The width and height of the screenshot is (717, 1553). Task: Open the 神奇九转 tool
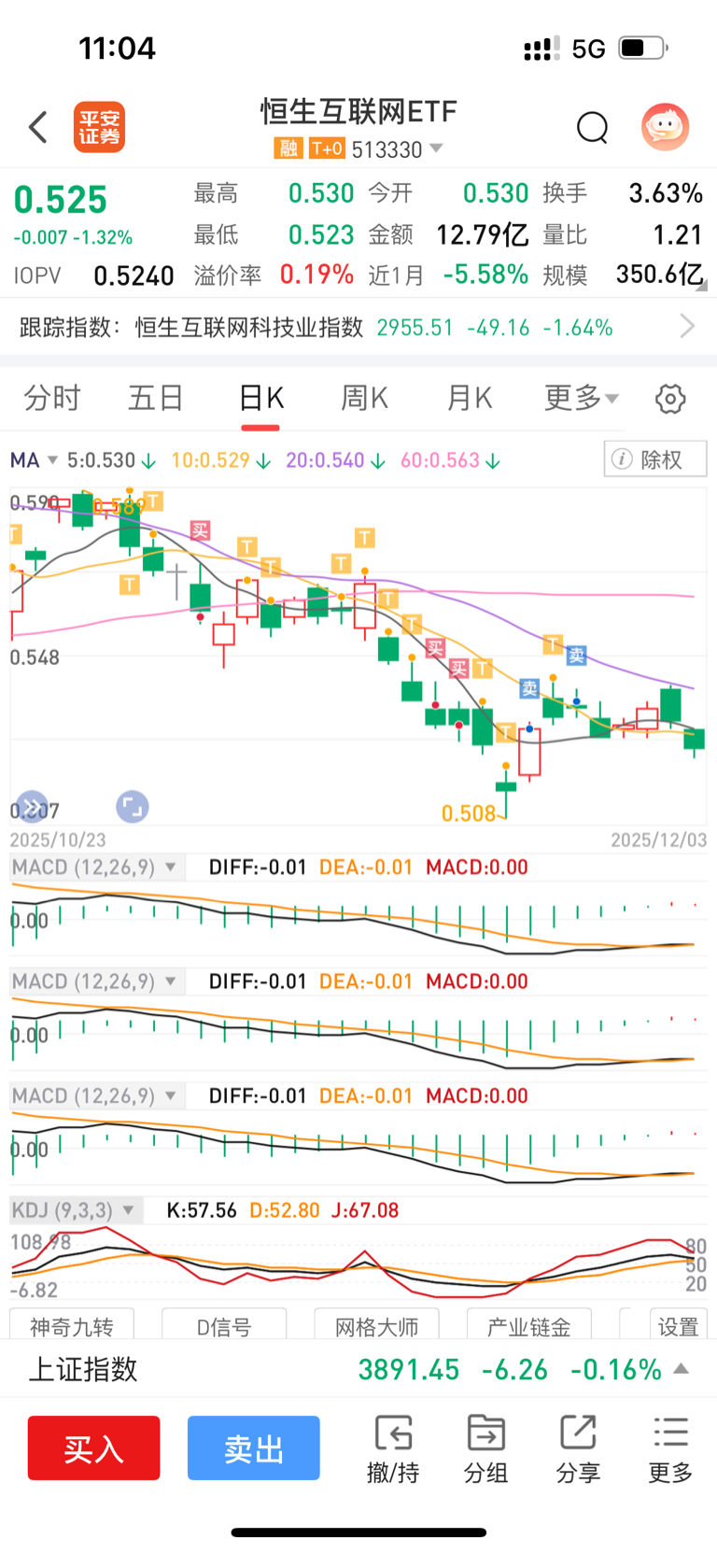(72, 1324)
